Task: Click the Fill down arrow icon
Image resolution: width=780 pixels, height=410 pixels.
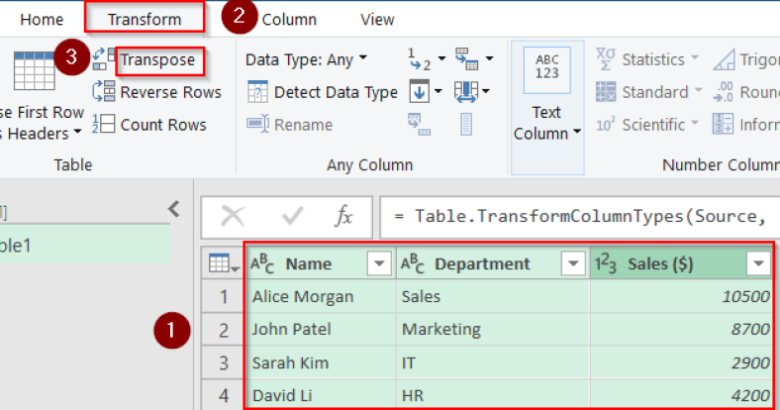Action: pyautogui.click(x=420, y=92)
